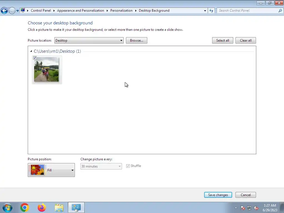Open Appearance and Personalization breadcrumb
The image size is (284, 213).
(80, 11)
